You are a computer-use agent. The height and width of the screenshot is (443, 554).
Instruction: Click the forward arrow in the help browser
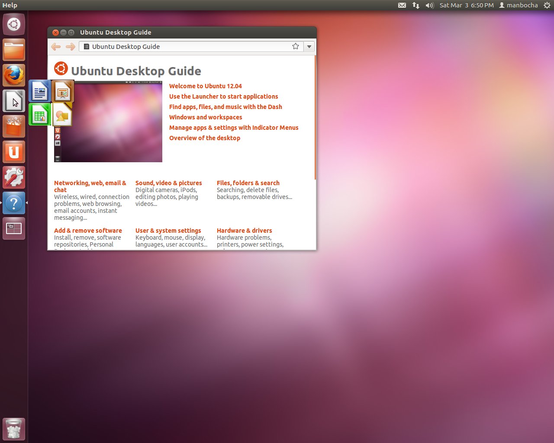tap(70, 47)
